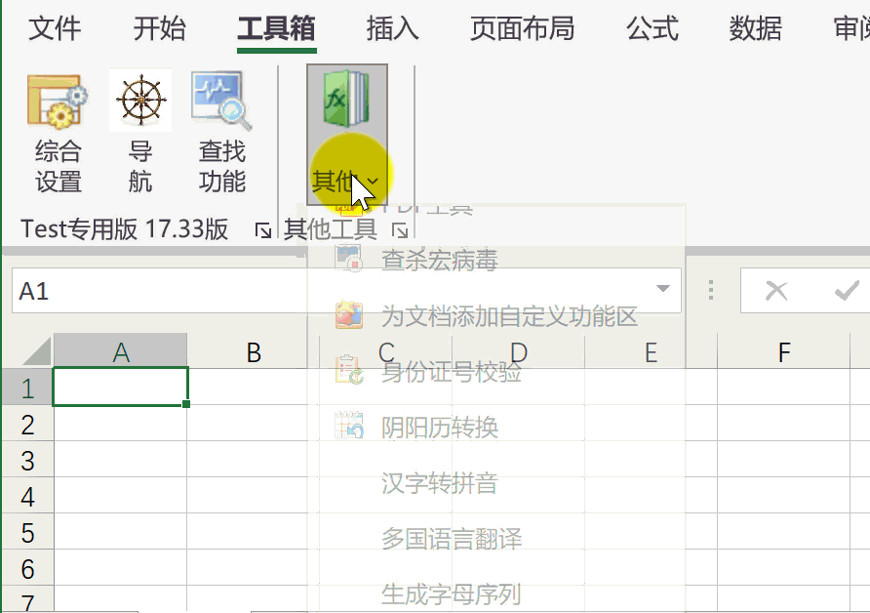Image resolution: width=870 pixels, height=613 pixels.
Task: Open the Name Box dropdown arrow
Action: (x=664, y=290)
